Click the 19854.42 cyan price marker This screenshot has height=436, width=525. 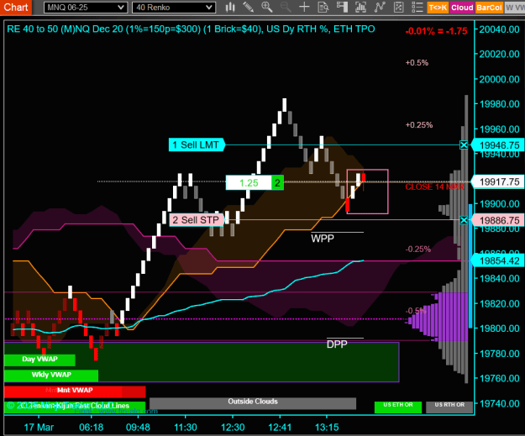(x=498, y=261)
